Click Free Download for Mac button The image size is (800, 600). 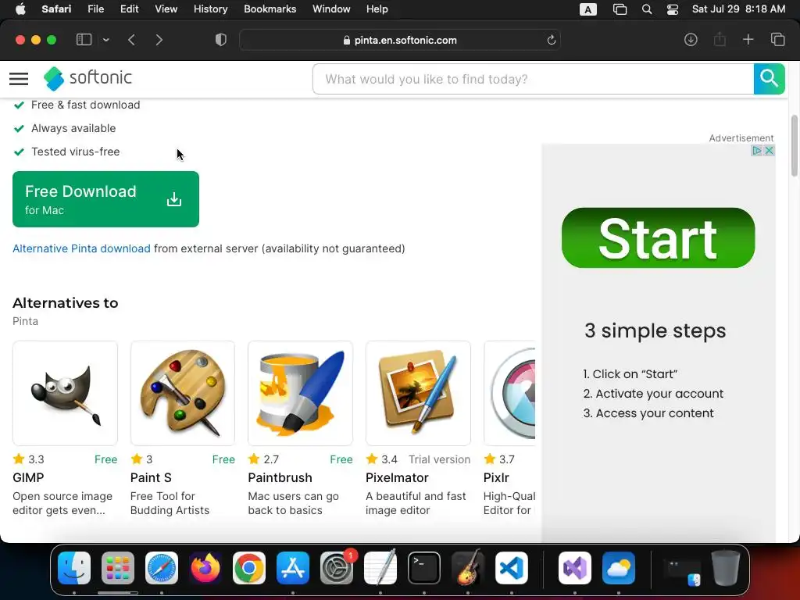(x=105, y=199)
